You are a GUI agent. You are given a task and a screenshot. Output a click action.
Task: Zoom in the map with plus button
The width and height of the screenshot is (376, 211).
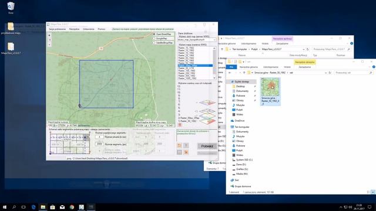tap(49, 35)
